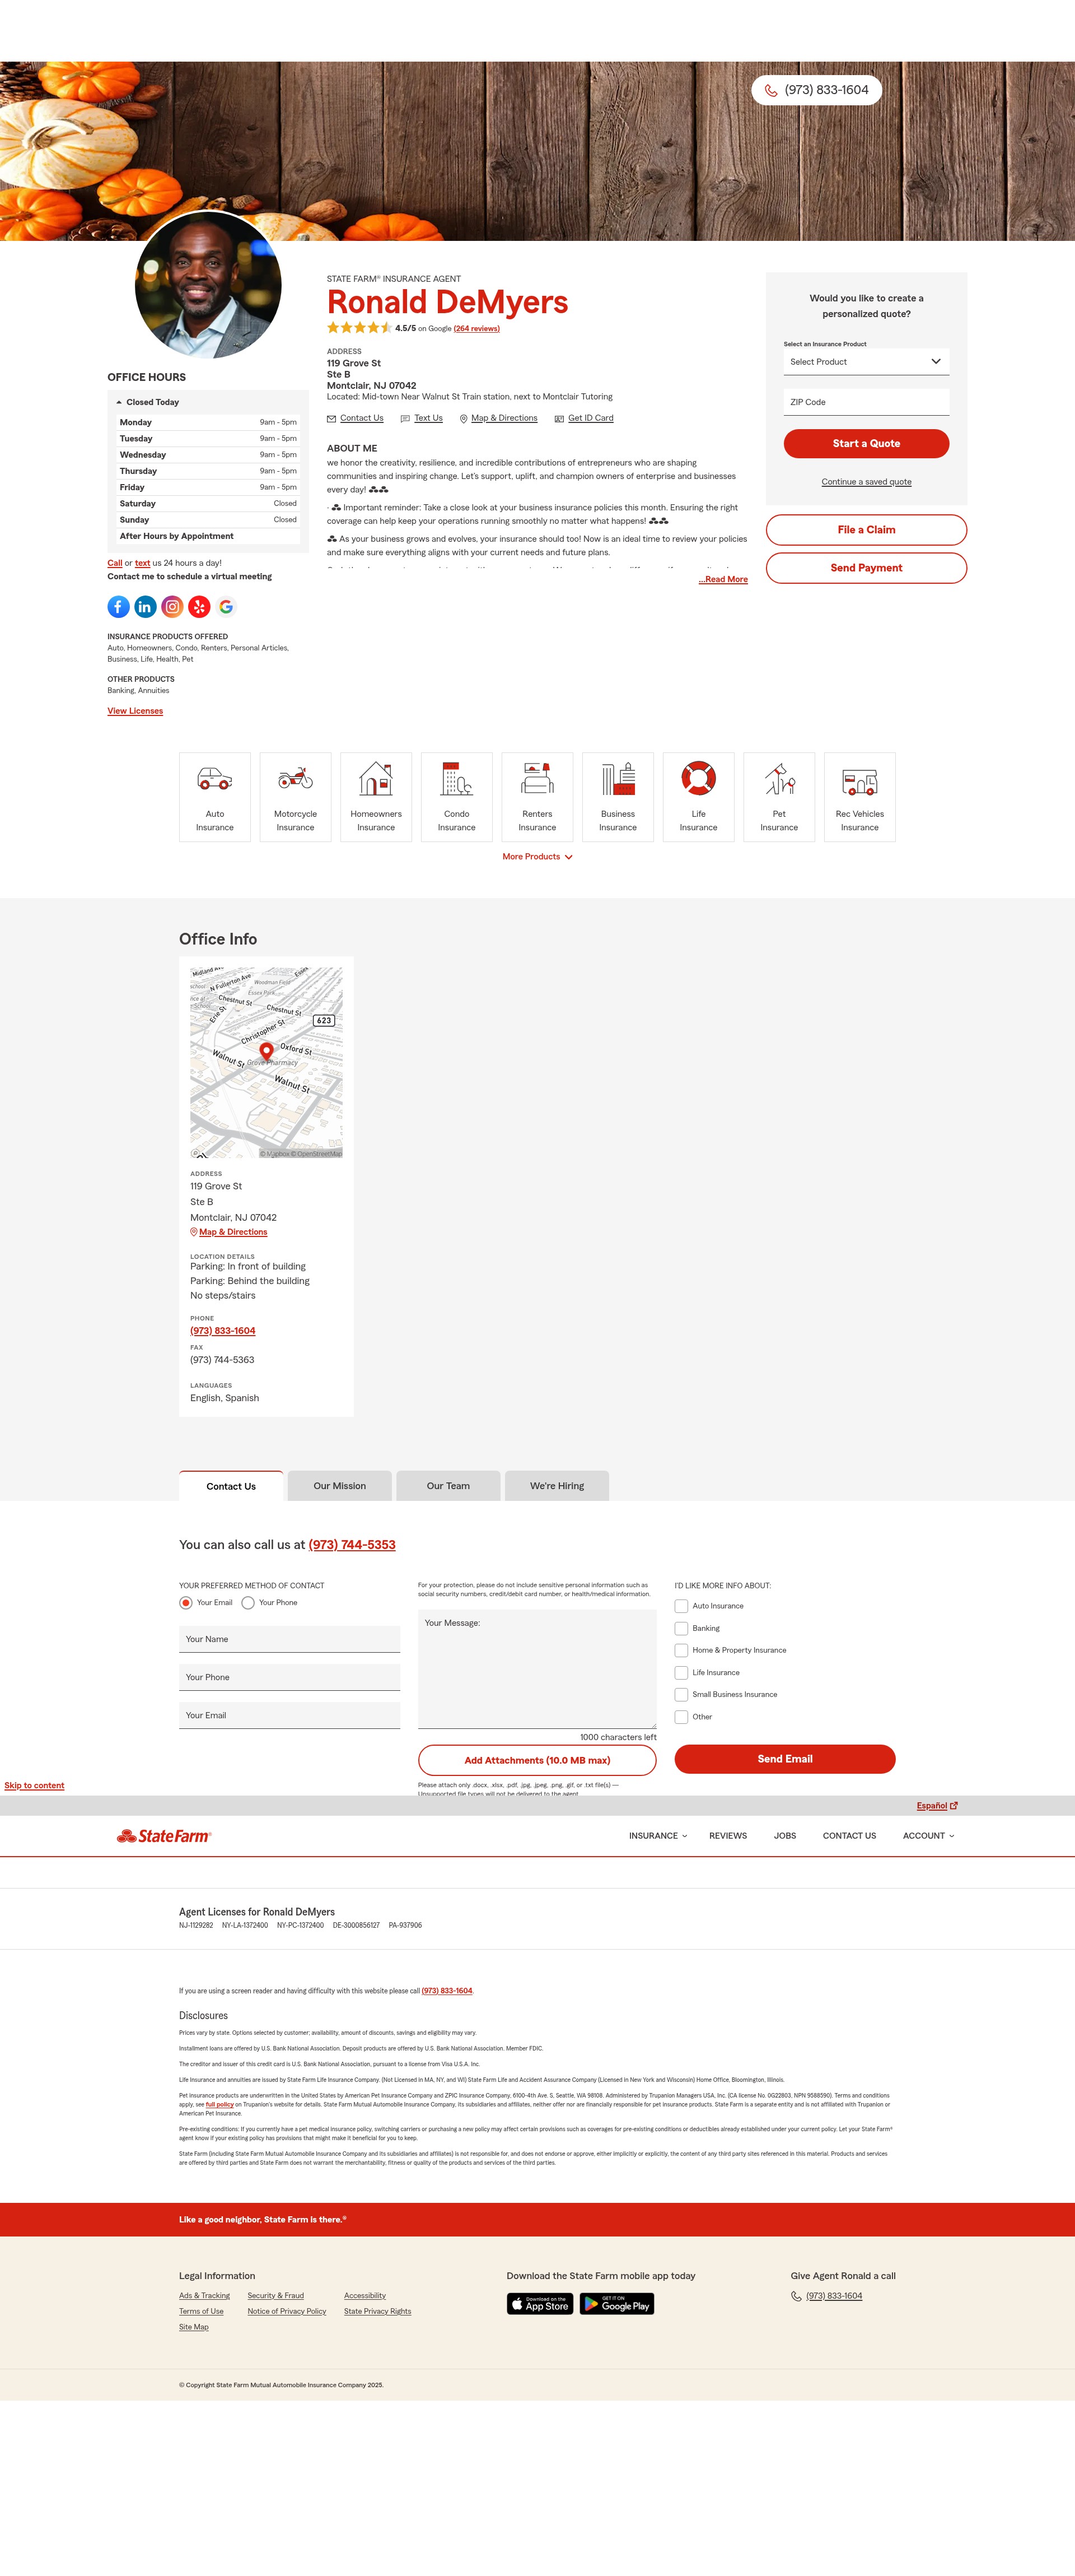This screenshot has height=2576, width=1075.
Task: Expand the Insurance nav menu
Action: click(x=658, y=1836)
